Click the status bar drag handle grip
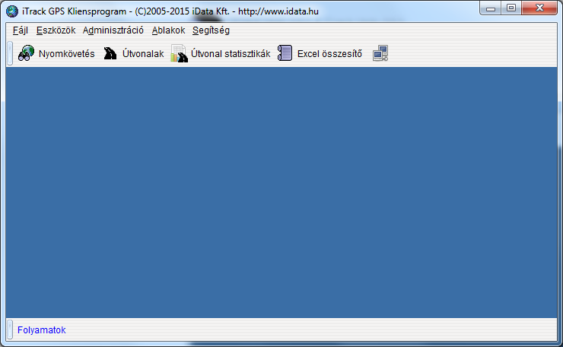Image resolution: width=563 pixels, height=347 pixels. click(10, 329)
